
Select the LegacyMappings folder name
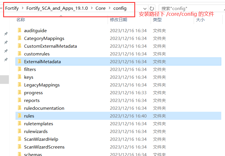42,85
